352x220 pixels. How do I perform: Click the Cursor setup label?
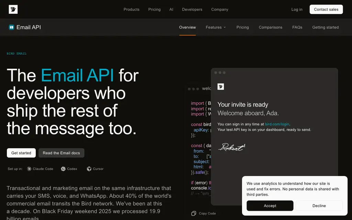coord(98,169)
